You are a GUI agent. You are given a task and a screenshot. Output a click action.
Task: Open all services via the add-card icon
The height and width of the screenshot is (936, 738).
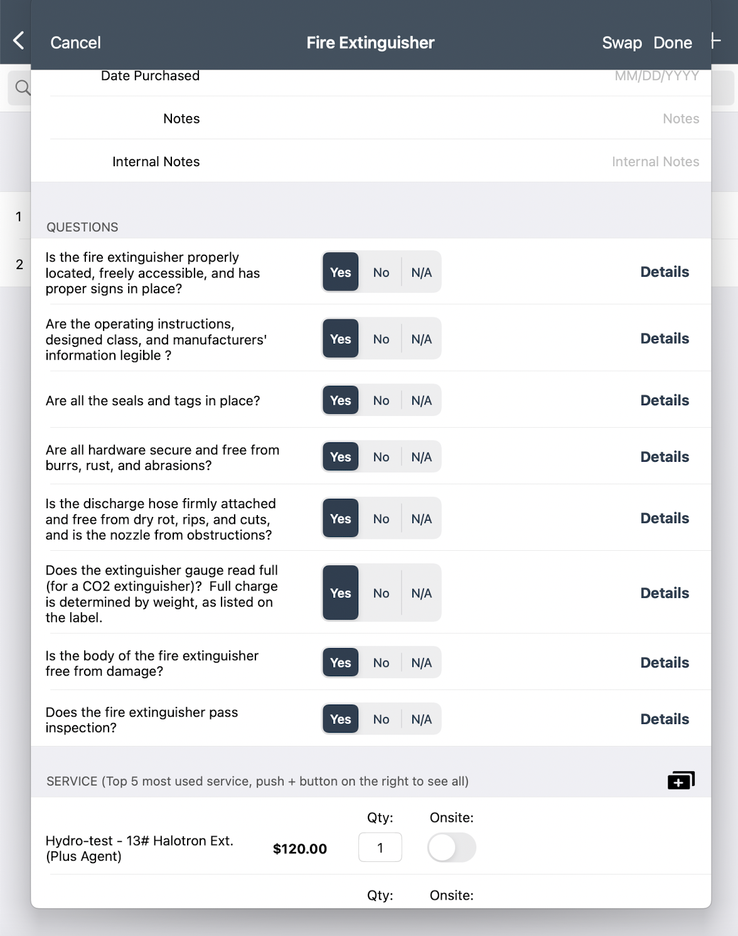(x=681, y=780)
